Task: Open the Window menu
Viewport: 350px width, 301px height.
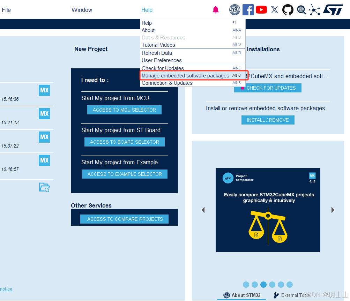Action: point(82,10)
